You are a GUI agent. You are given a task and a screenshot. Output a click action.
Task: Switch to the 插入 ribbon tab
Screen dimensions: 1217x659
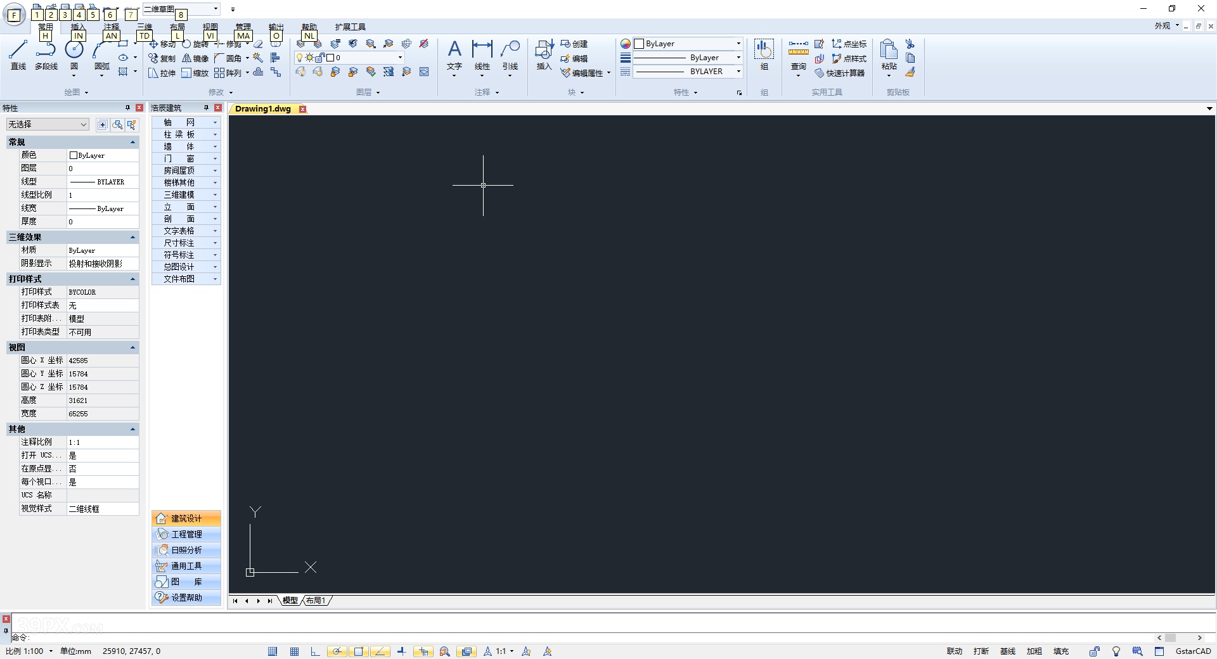click(x=77, y=27)
